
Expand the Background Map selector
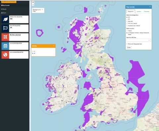click(38, 10)
